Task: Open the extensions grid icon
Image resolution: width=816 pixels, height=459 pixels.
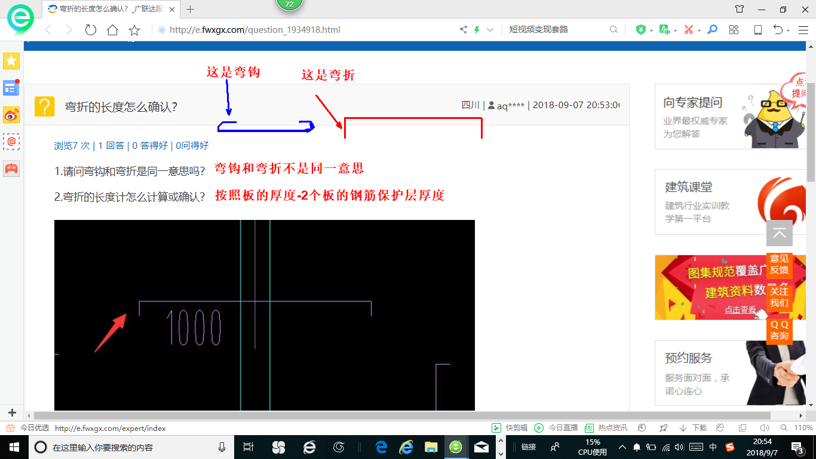Action: coord(734,30)
